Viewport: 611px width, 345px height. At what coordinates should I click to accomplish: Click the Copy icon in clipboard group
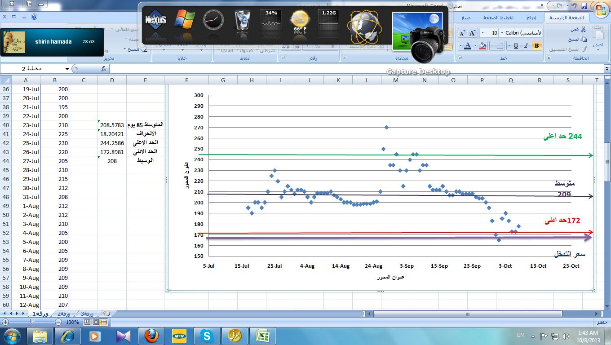pyautogui.click(x=583, y=39)
